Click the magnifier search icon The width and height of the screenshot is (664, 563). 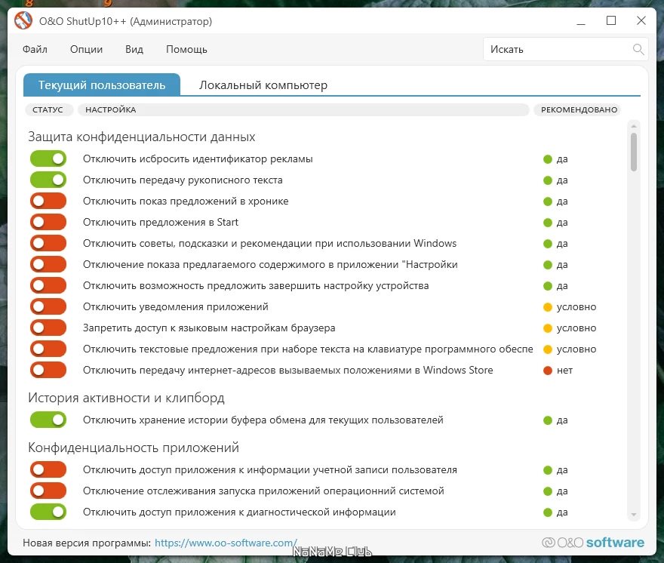638,49
